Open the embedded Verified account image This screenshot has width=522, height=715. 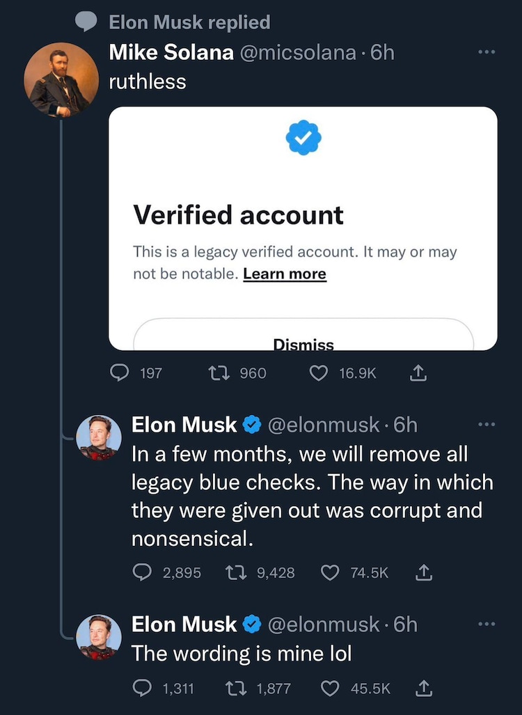303,209
